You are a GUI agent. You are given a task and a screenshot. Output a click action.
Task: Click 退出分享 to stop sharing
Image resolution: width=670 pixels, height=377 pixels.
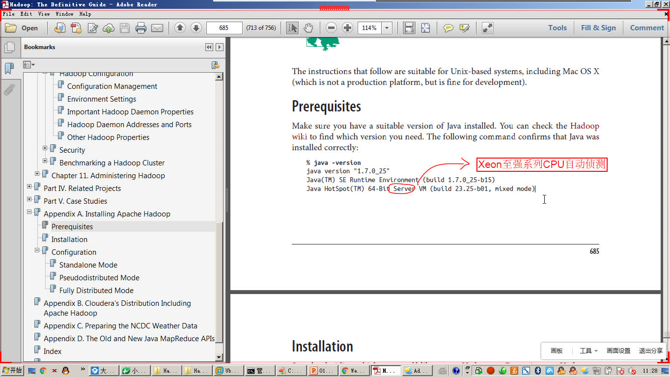(x=651, y=350)
